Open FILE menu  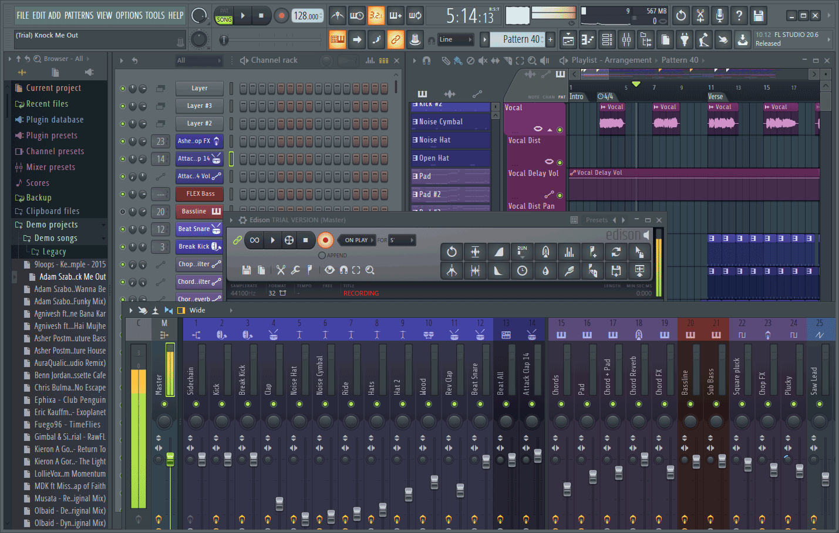coord(23,15)
